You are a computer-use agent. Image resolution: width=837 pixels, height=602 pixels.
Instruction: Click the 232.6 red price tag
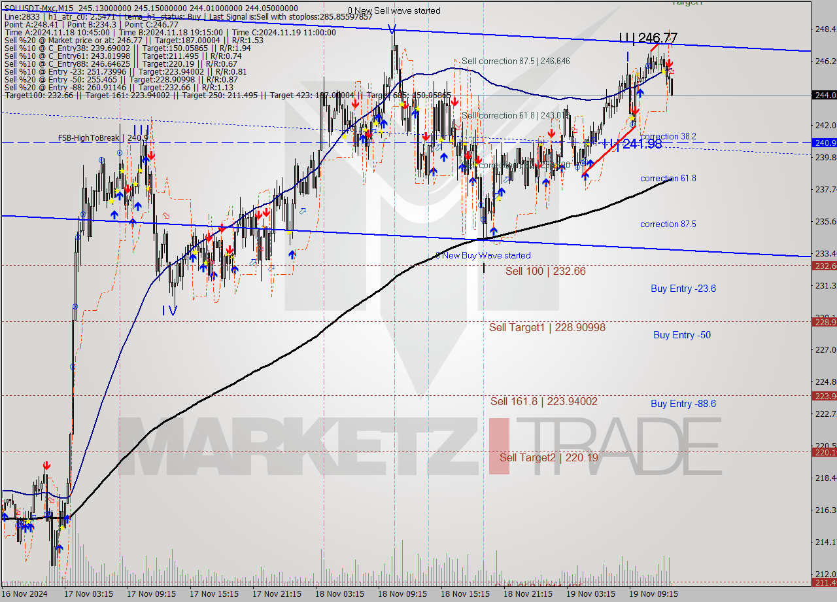click(825, 265)
